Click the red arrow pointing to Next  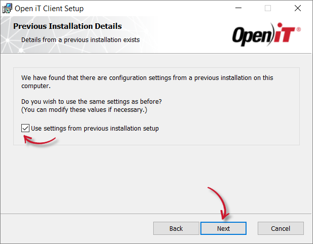pyautogui.click(x=219, y=200)
